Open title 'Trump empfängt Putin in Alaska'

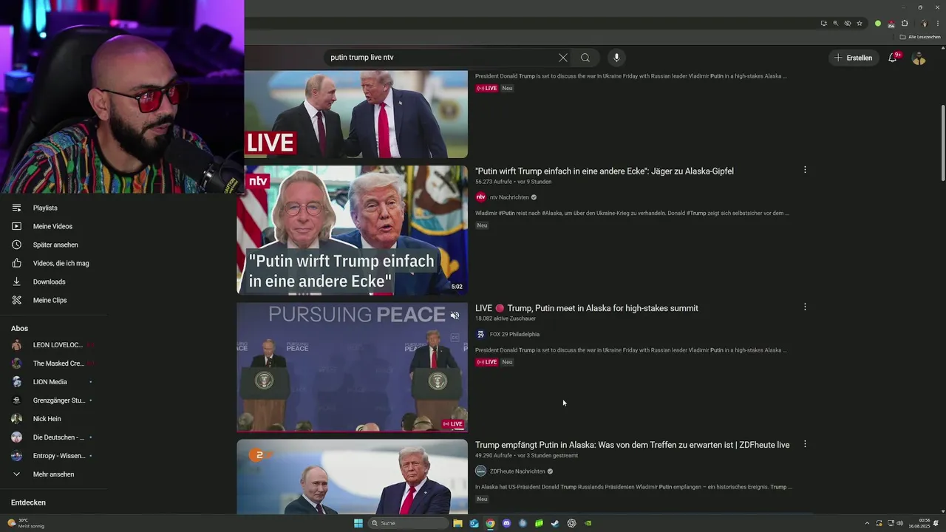point(633,445)
